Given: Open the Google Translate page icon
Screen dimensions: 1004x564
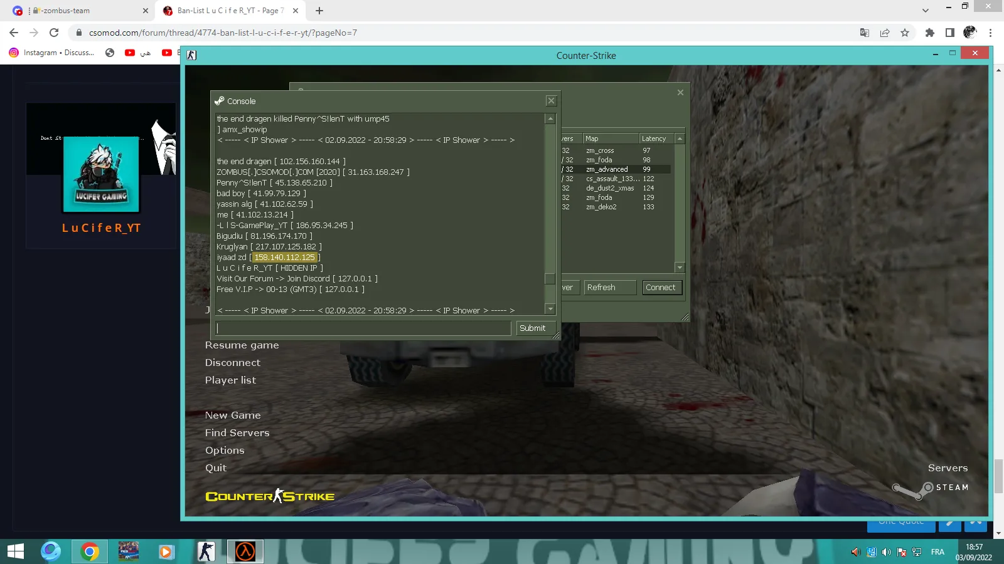Looking at the screenshot, I should [864, 33].
